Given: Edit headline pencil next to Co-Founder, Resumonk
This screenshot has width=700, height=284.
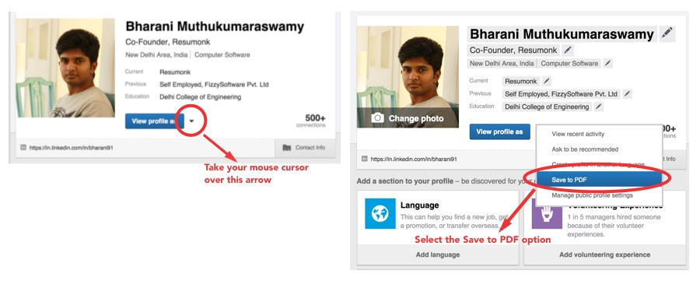Looking at the screenshot, I should pyautogui.click(x=568, y=50).
